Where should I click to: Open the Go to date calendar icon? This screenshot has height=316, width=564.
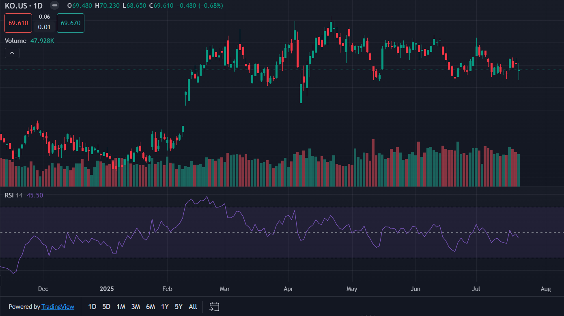214,307
